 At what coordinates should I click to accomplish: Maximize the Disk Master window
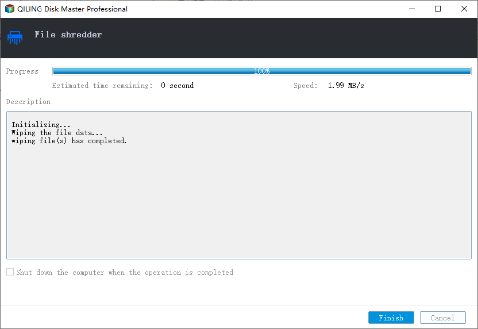(438, 9)
